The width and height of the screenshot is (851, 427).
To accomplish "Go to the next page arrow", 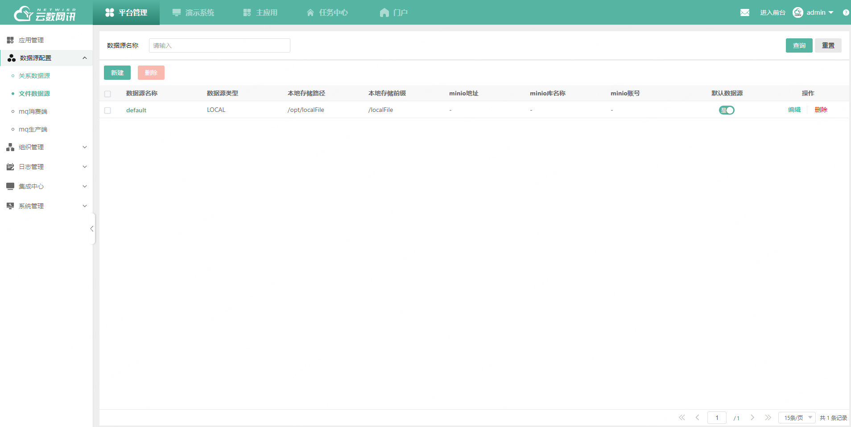I will point(752,418).
